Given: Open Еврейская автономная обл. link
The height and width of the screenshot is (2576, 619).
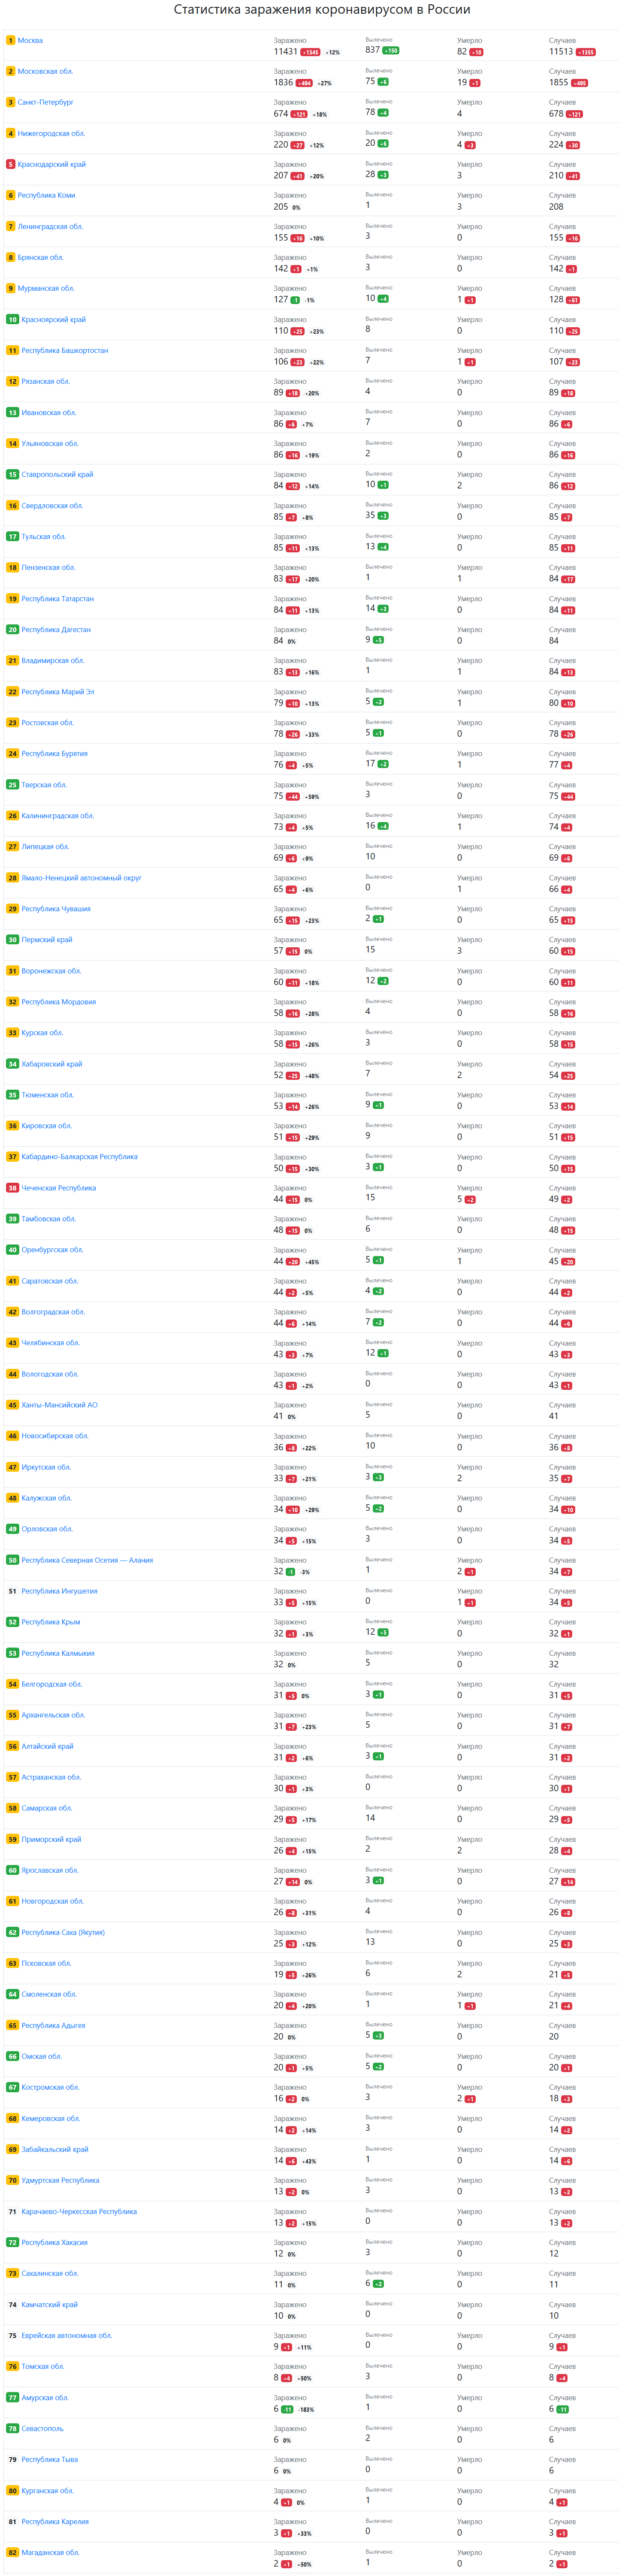Looking at the screenshot, I should click(66, 2335).
